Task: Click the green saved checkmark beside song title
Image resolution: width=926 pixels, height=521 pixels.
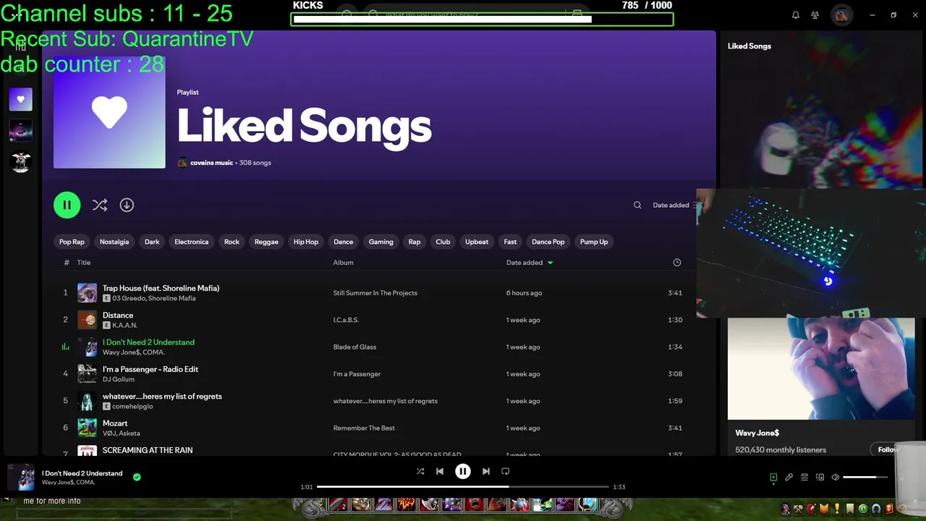Action: tap(137, 477)
